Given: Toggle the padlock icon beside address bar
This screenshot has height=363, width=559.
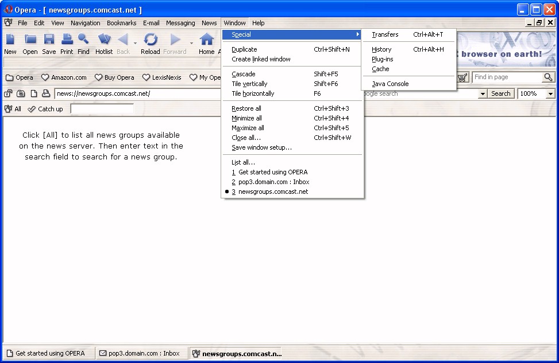Looking at the screenshot, I should 9,93.
